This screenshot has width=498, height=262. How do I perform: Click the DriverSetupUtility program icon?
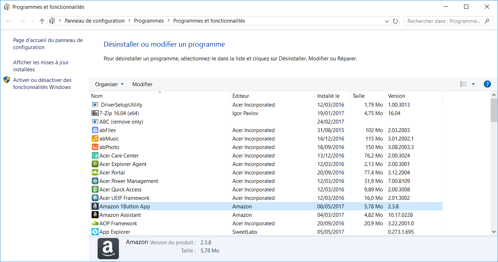pos(95,105)
